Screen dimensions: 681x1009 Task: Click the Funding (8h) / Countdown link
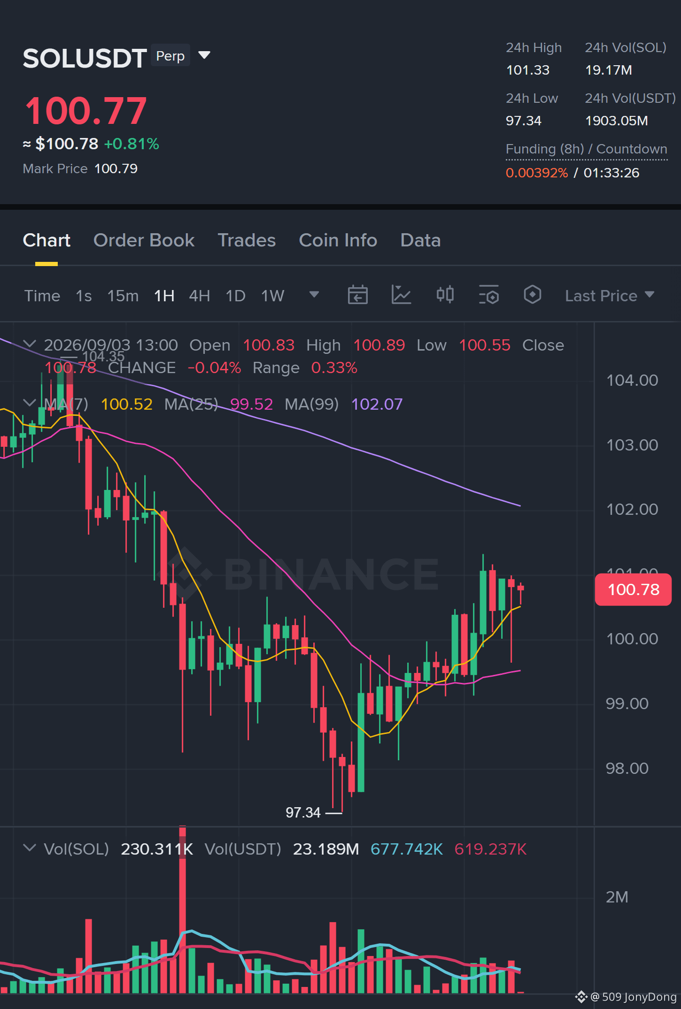pos(586,149)
